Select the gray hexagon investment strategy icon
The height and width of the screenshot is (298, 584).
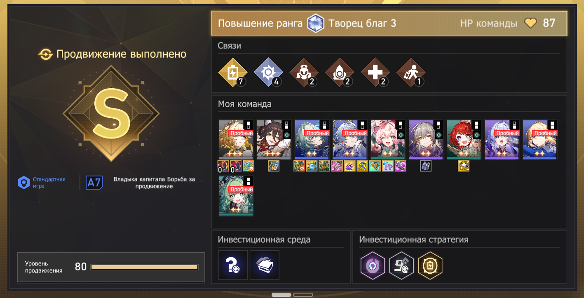tap(401, 265)
